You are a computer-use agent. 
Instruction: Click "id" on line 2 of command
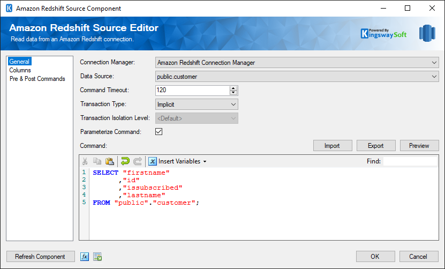(x=131, y=180)
